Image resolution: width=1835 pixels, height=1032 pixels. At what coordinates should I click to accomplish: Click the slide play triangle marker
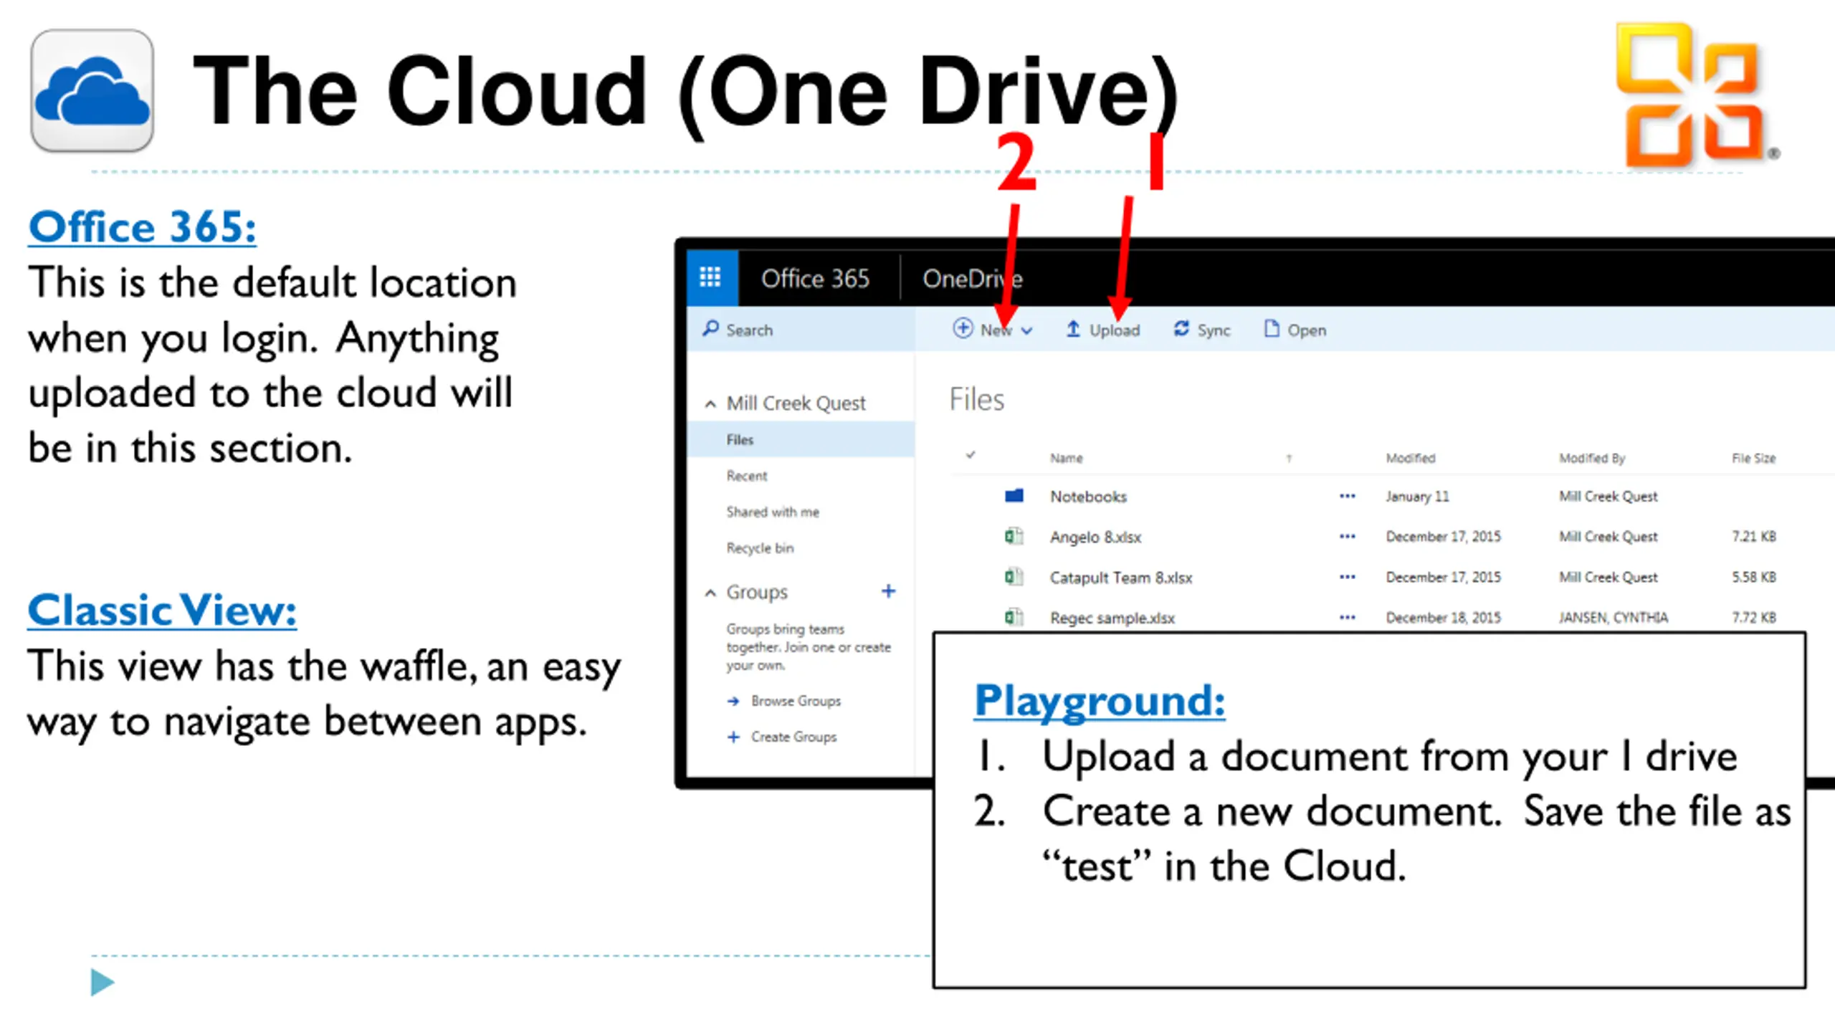point(103,983)
